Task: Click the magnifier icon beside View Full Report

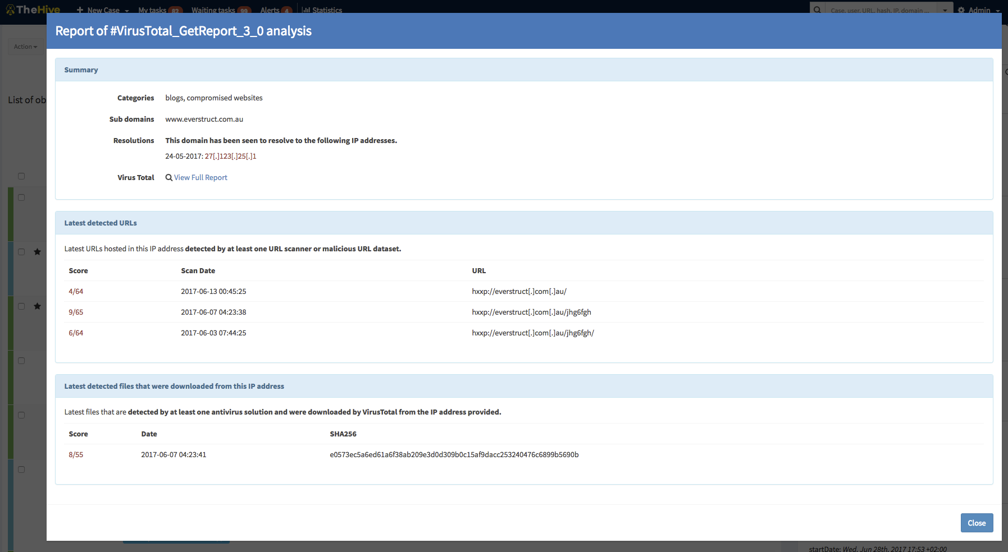Action: (x=168, y=178)
